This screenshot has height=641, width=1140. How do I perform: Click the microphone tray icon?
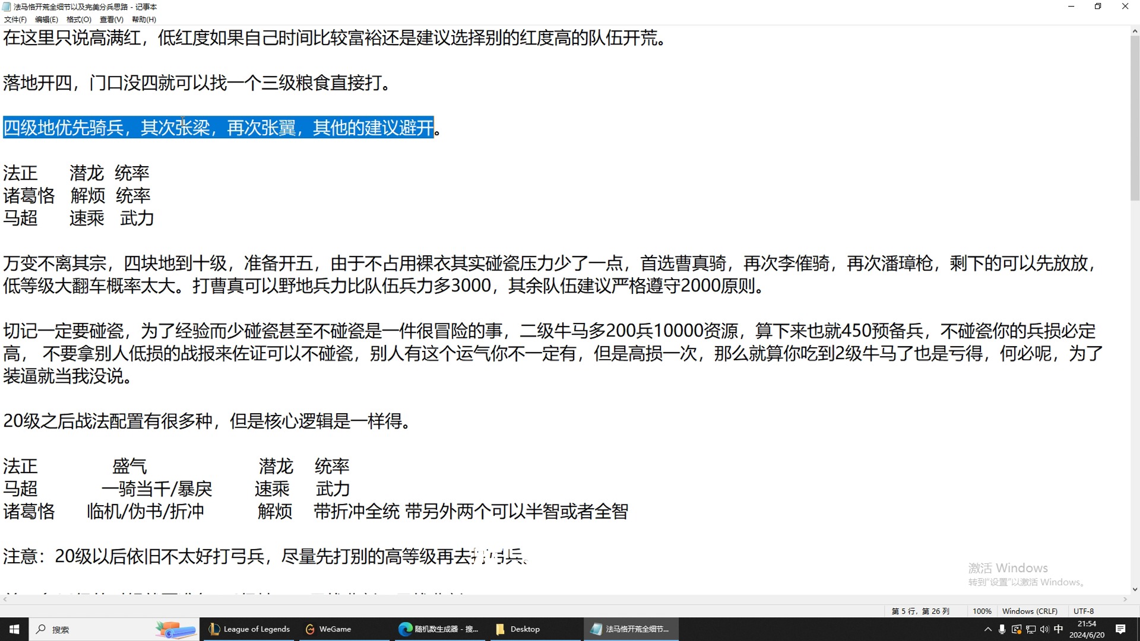pos(1002,629)
